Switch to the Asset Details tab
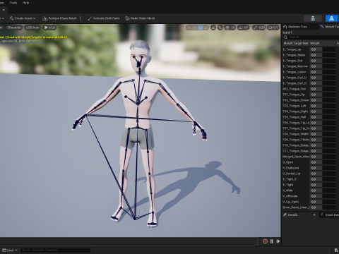 (330, 215)
